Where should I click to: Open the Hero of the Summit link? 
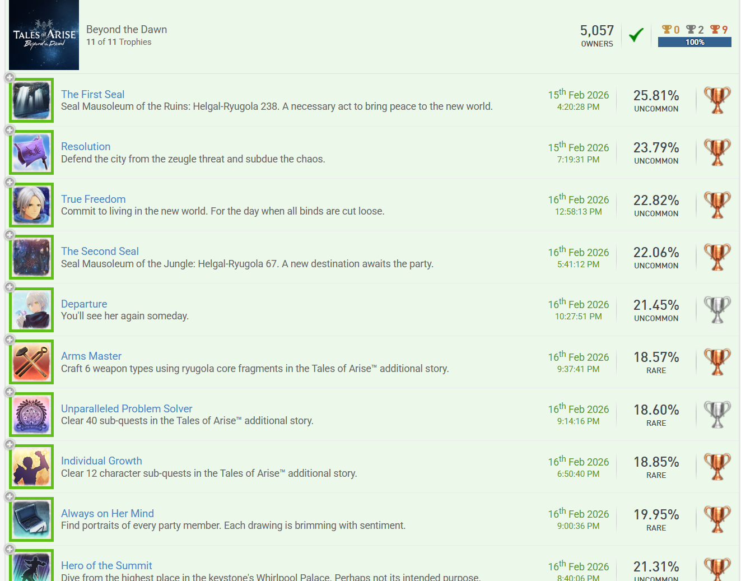(106, 565)
